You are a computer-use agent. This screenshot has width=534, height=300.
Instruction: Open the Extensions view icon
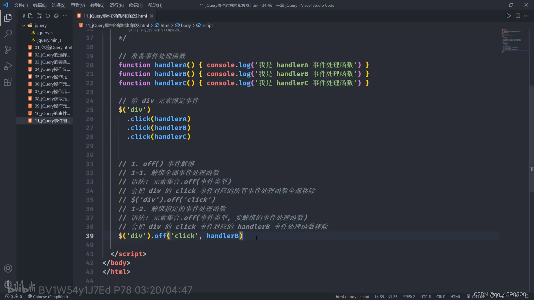point(8,82)
